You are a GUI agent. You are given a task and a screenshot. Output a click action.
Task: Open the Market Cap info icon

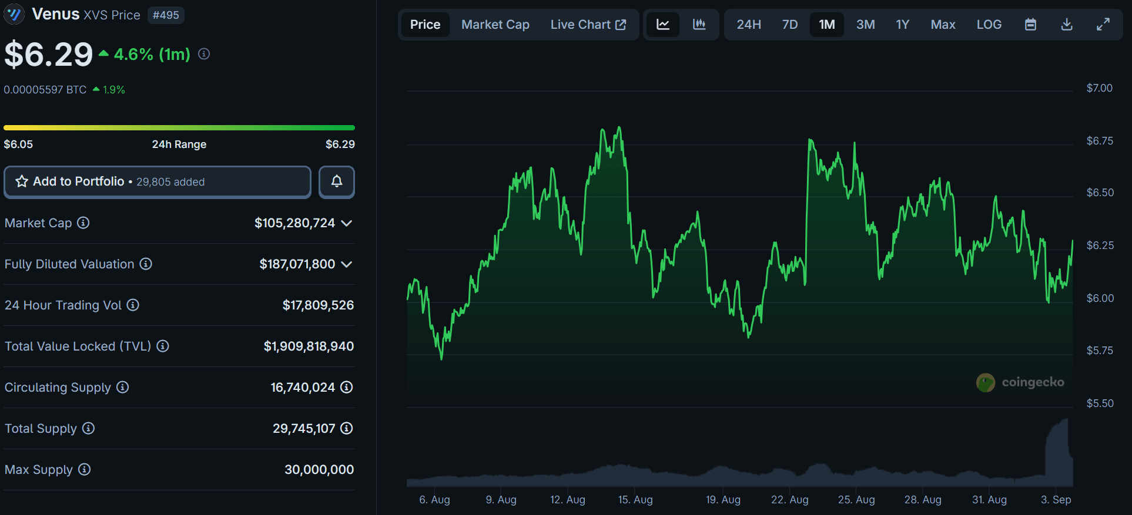click(x=83, y=223)
